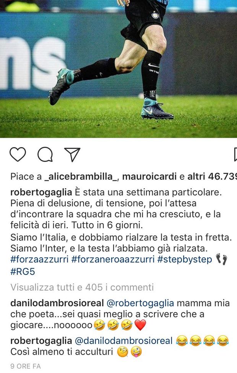Follow the @robertogaglia mention in comment
This screenshot has width=237, height=373.
point(140,304)
